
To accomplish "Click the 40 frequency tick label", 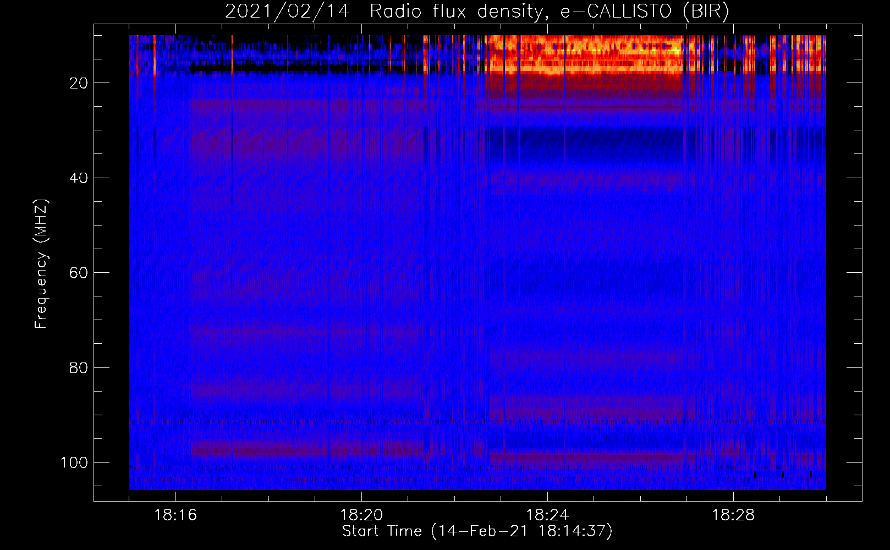I will tap(79, 178).
